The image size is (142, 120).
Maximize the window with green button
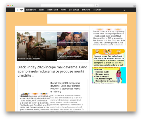[12, 5]
